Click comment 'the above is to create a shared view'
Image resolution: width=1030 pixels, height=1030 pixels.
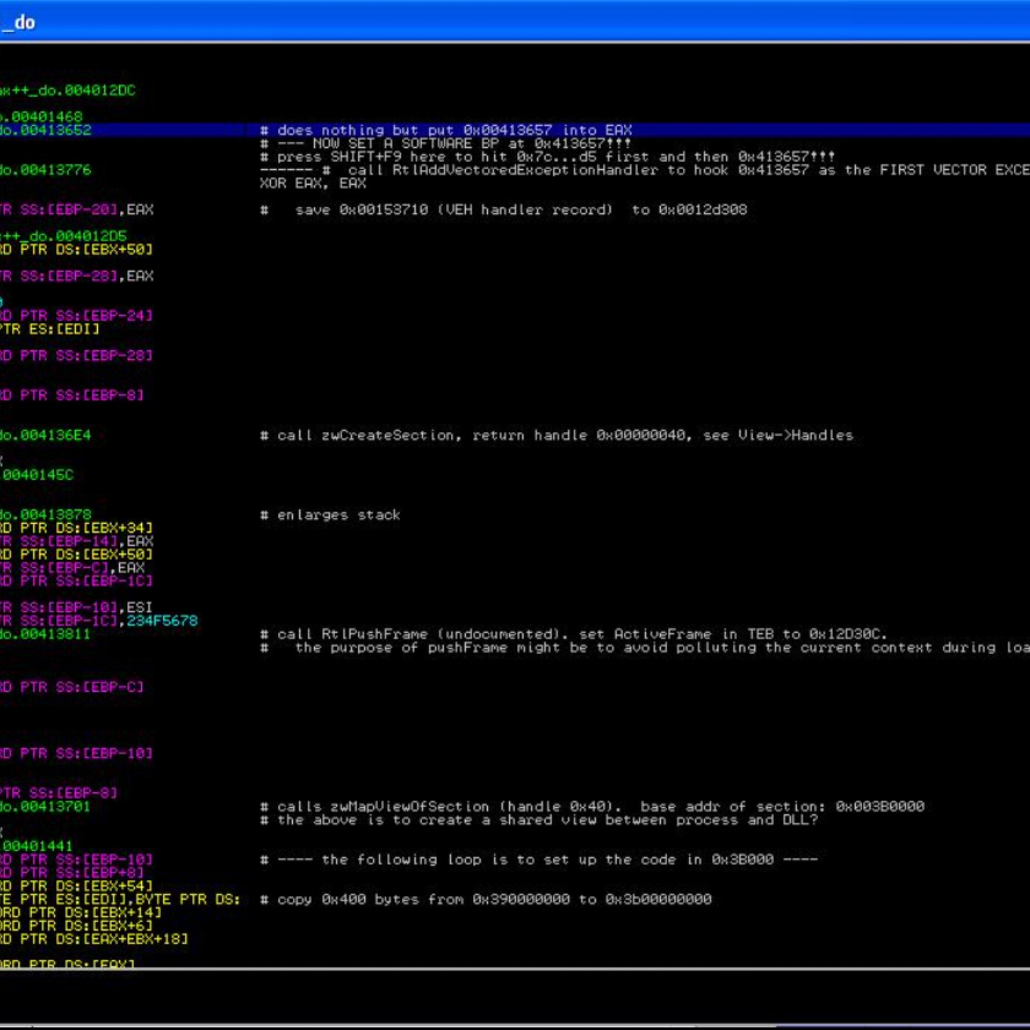tap(437, 819)
